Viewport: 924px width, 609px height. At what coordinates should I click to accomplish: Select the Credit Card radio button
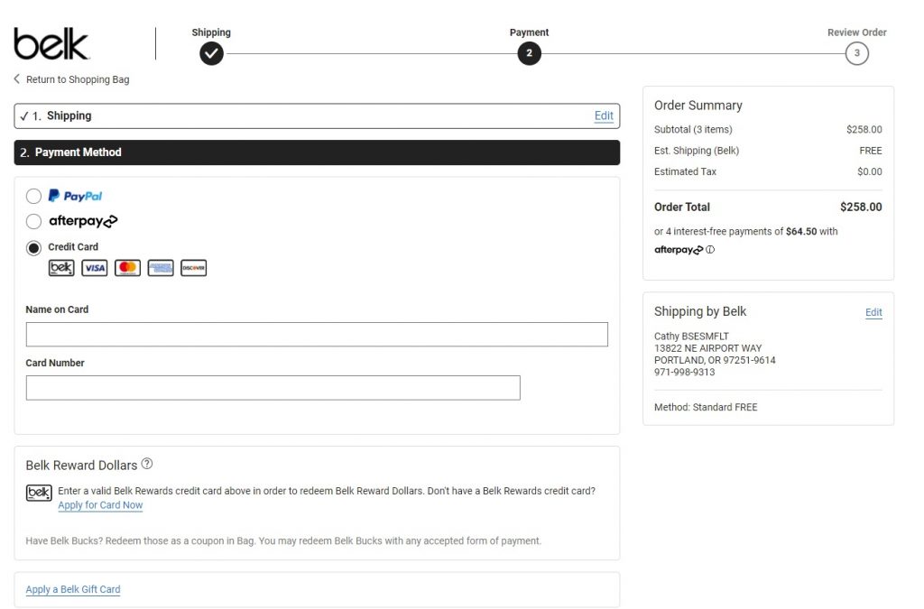tap(33, 247)
